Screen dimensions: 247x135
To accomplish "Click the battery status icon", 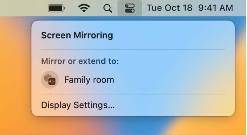I will [x=56, y=8].
